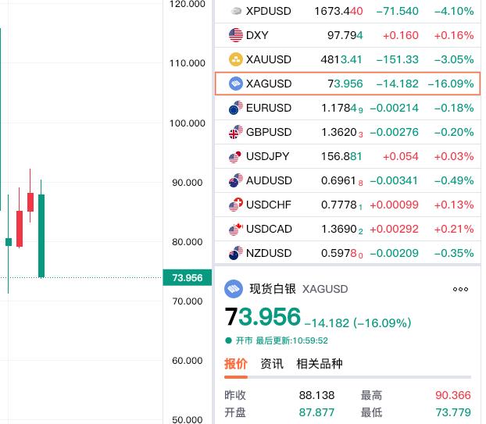Click GBPUSD price 1.36203
The height and width of the screenshot is (424, 486).
tap(342, 132)
